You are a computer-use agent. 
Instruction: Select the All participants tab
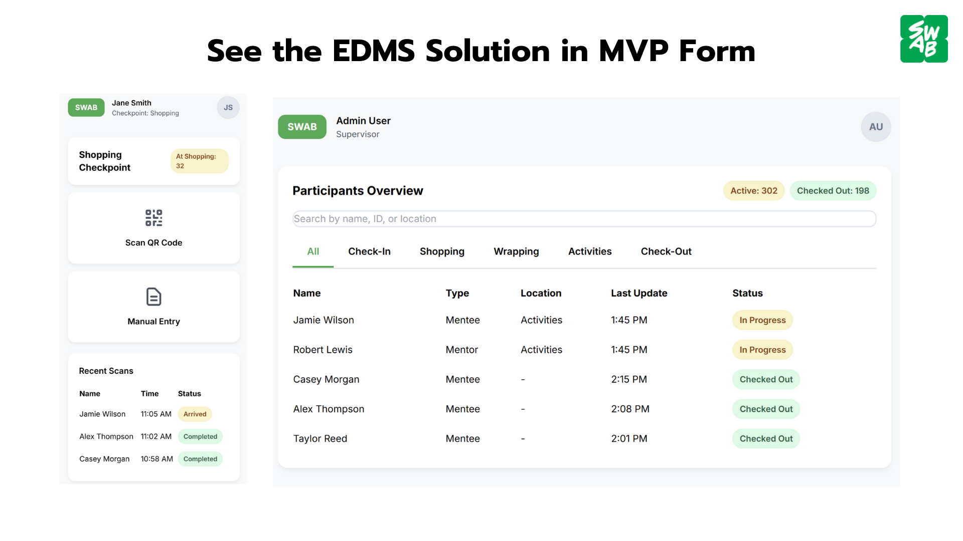coord(313,251)
